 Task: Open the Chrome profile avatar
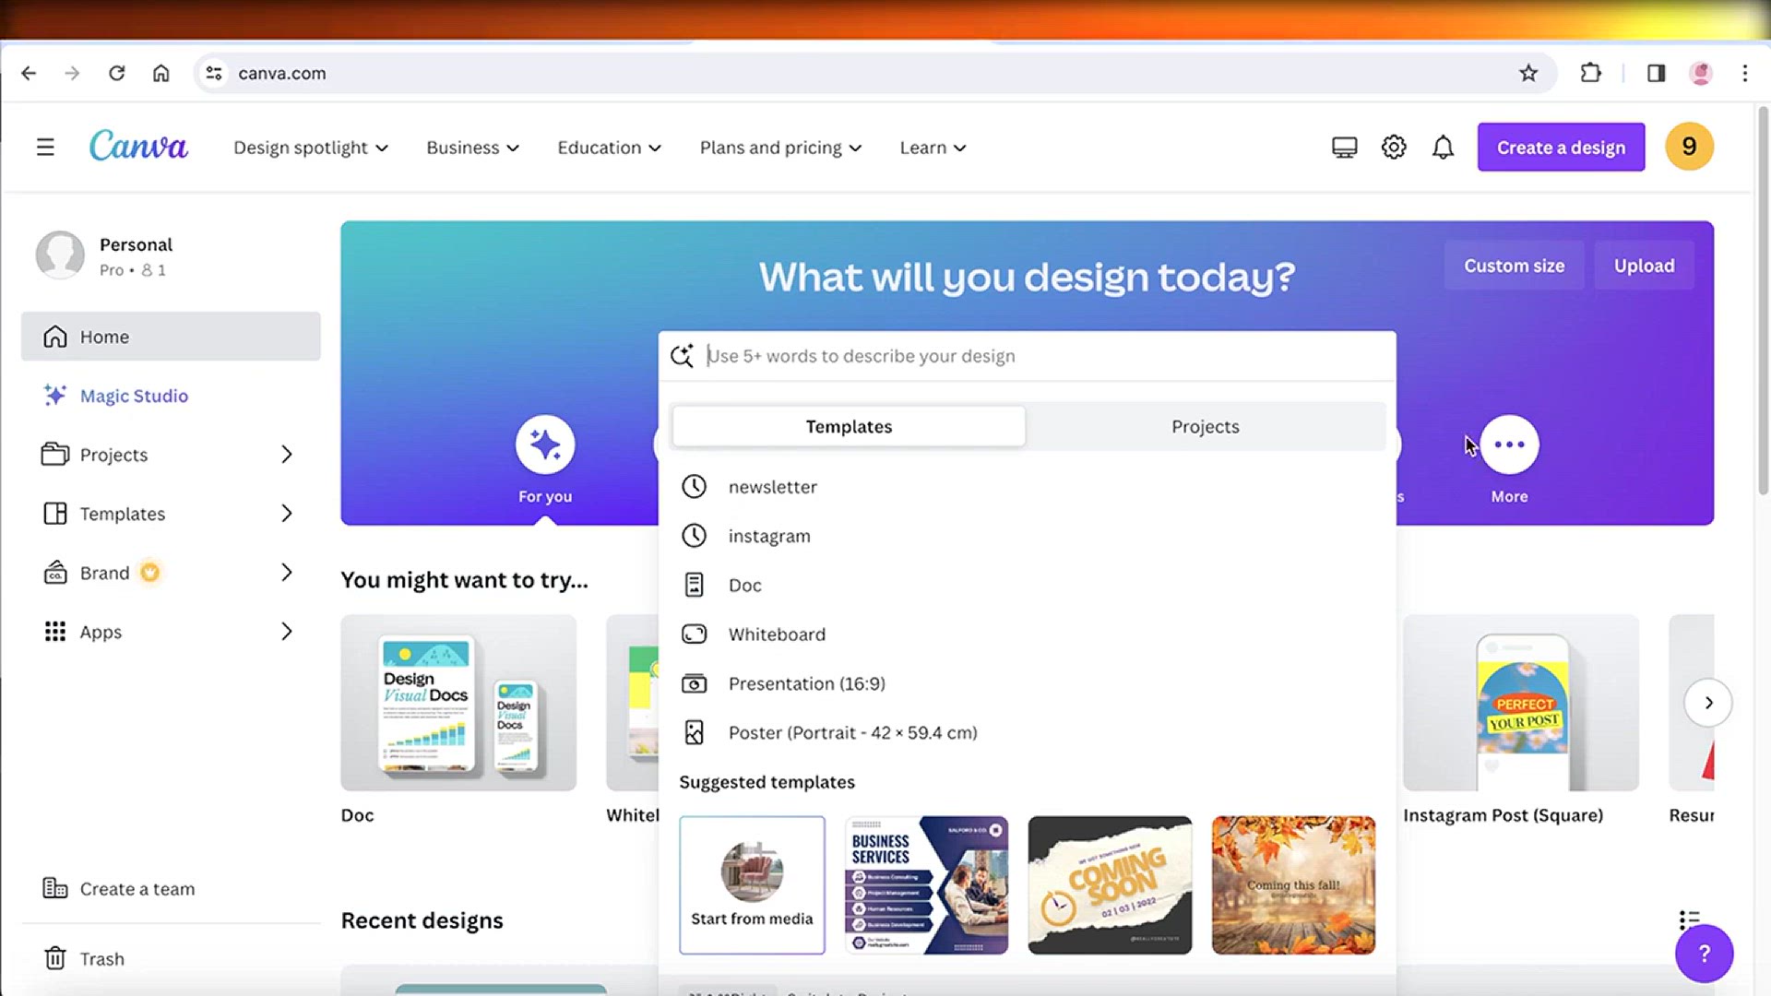point(1701,73)
